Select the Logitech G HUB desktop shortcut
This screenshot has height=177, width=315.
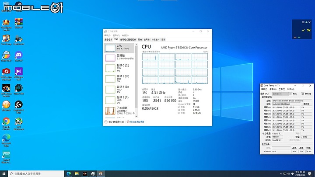pyautogui.click(x=19, y=107)
